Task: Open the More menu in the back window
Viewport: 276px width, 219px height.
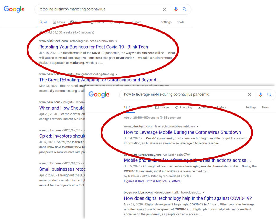Action: [137, 22]
